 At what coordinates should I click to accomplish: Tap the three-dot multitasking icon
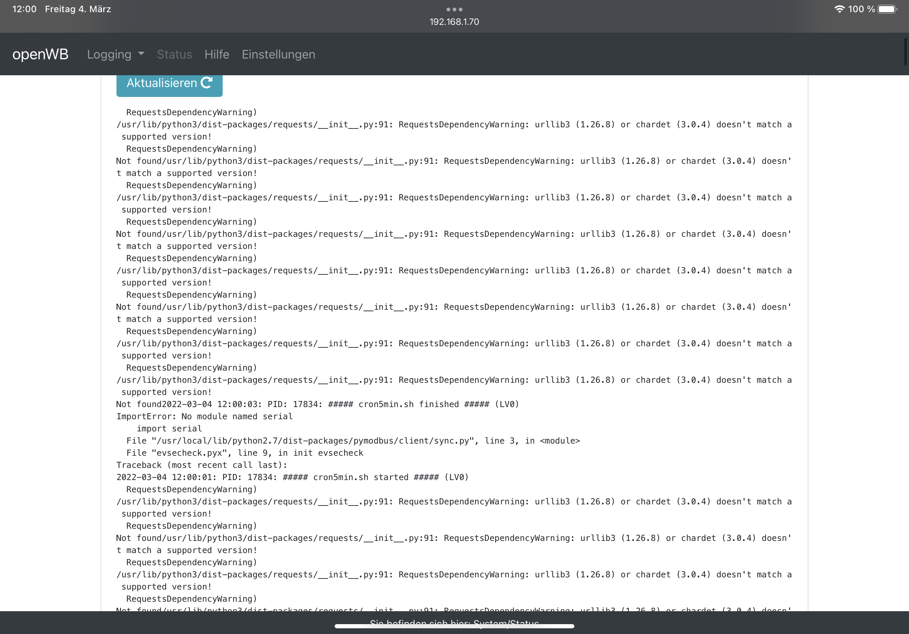click(454, 10)
